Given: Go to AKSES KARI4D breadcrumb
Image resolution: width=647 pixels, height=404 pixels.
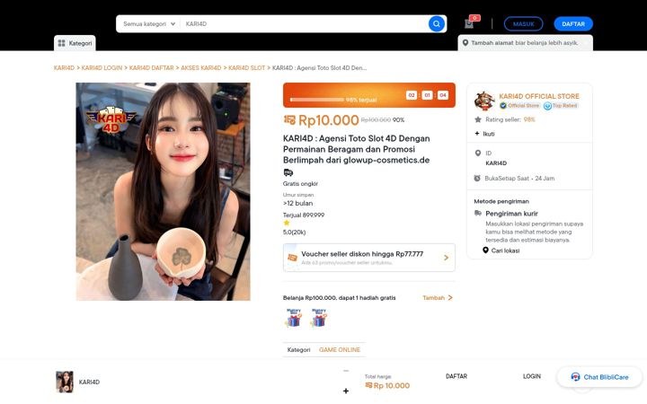Looking at the screenshot, I should point(201,68).
